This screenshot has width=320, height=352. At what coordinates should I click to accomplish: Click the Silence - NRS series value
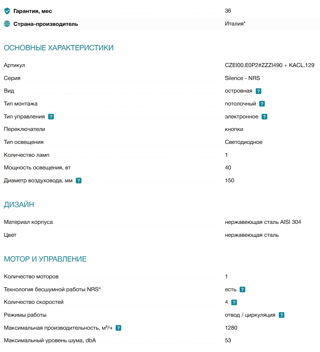click(242, 78)
